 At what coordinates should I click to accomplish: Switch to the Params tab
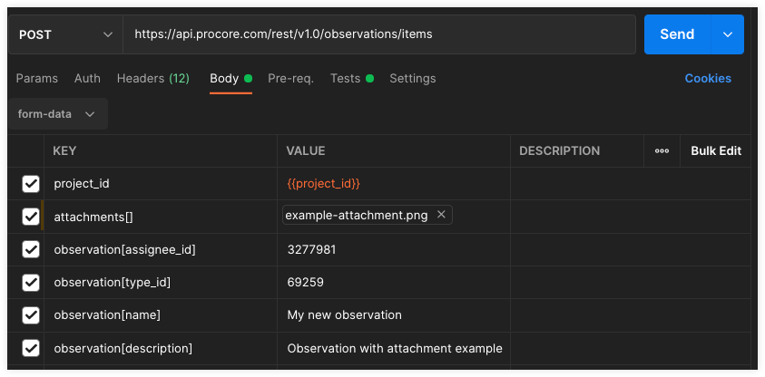tap(37, 79)
